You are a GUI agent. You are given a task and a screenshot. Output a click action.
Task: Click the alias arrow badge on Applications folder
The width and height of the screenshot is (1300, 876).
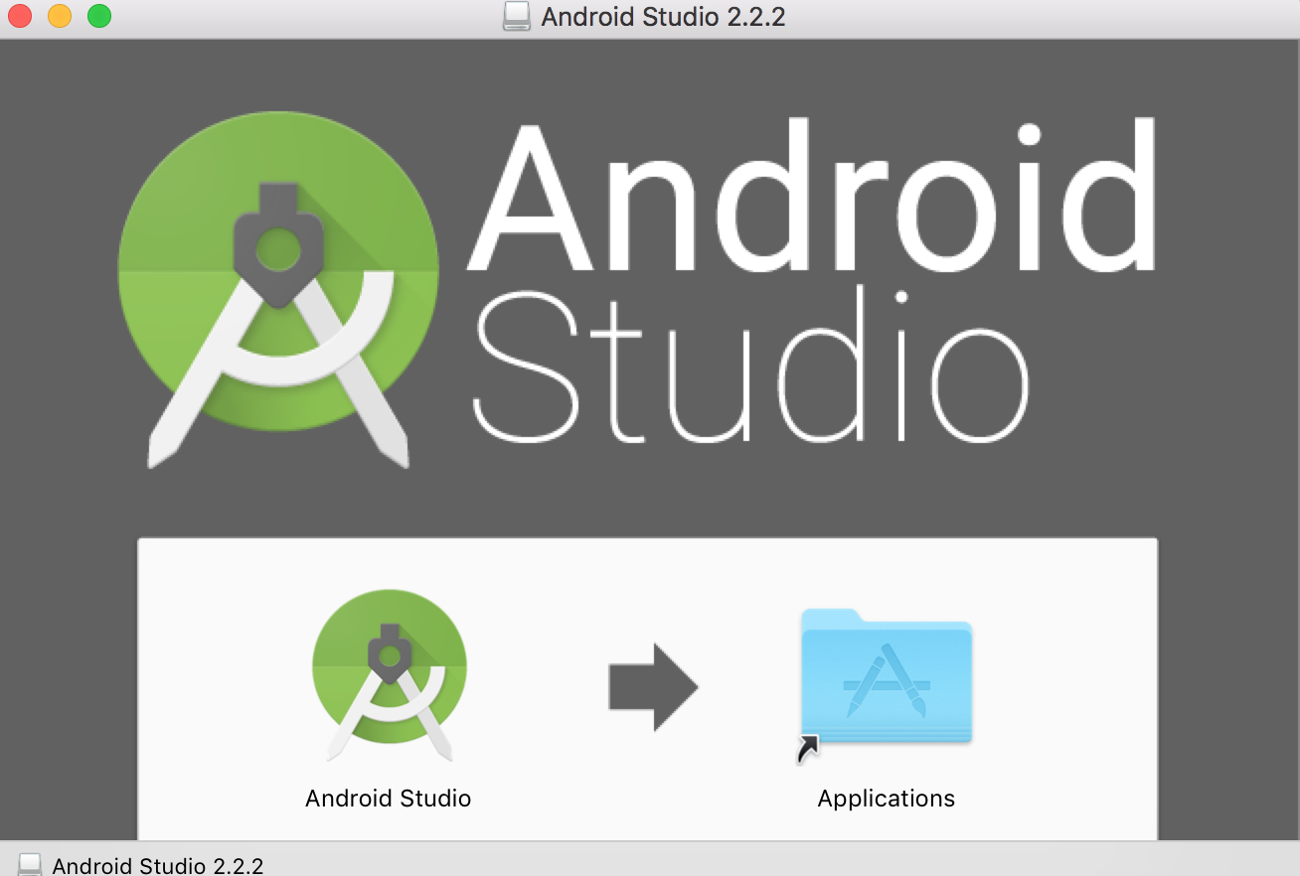click(x=808, y=749)
